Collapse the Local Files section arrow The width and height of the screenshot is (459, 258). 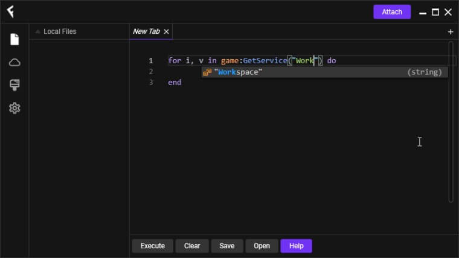[x=37, y=31]
